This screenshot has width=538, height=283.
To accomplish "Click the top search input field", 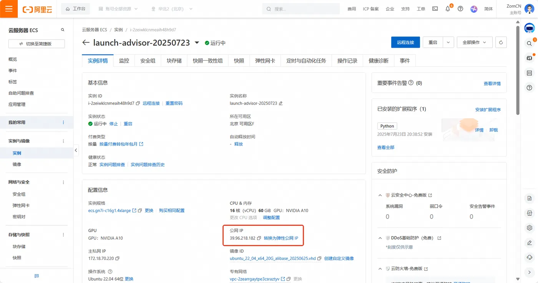I will coord(301,9).
